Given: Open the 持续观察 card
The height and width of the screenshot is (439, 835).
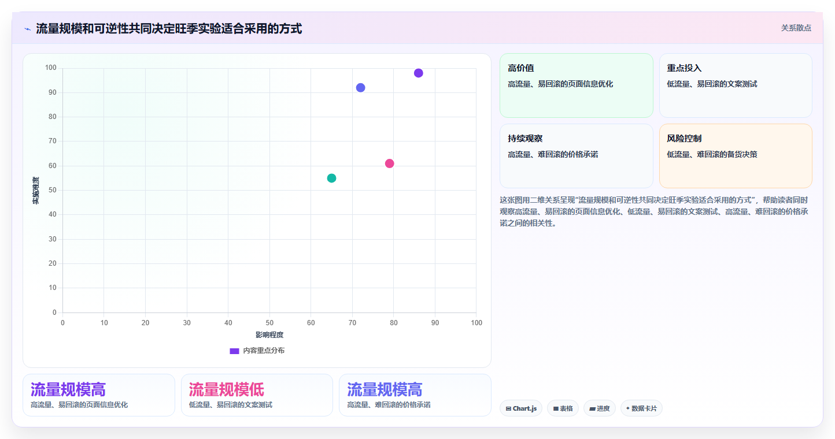Looking at the screenshot, I should coord(576,156).
